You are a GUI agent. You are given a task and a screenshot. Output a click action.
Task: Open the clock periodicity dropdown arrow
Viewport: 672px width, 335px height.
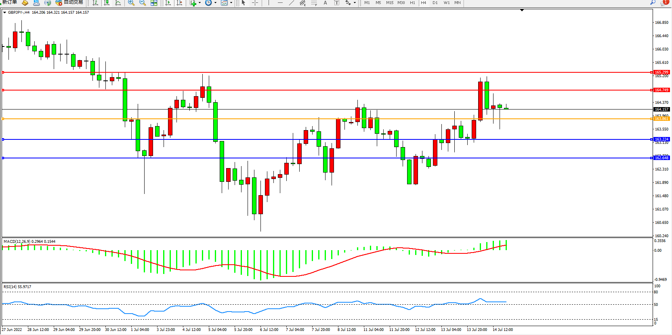click(x=215, y=3)
